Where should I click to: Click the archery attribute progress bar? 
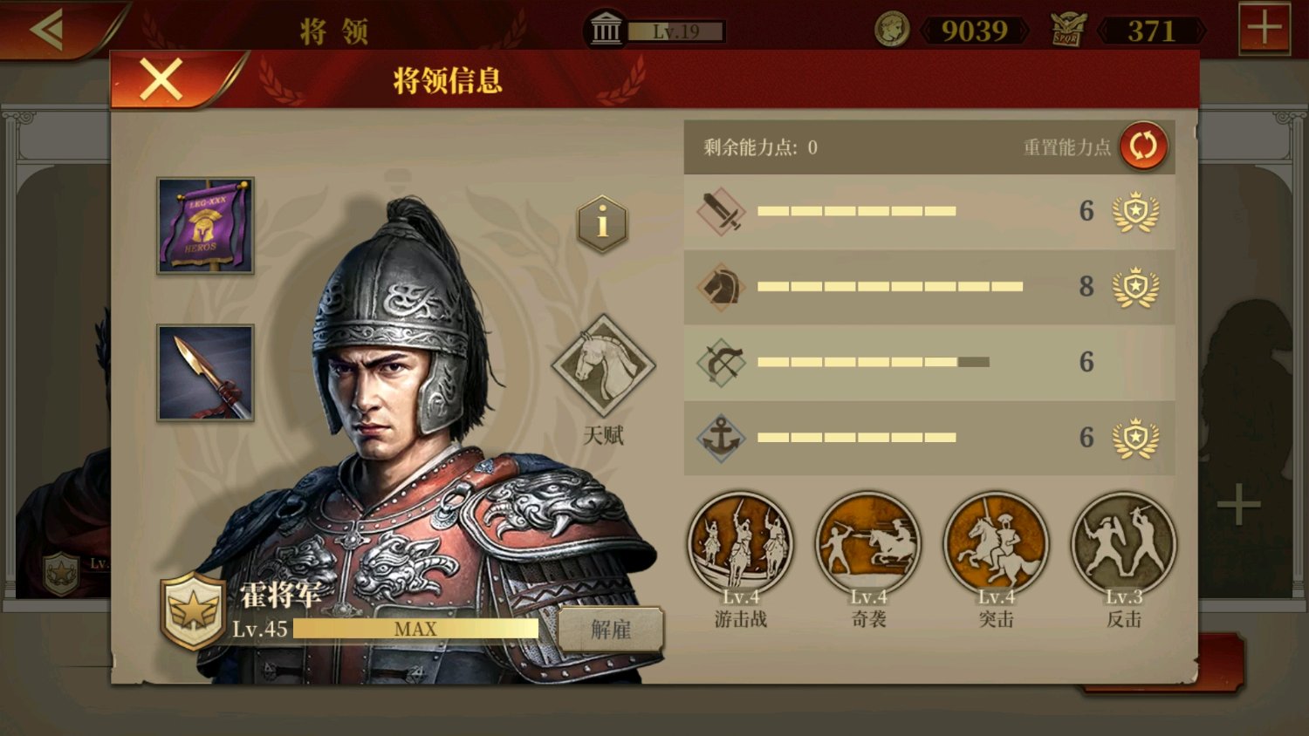point(874,362)
